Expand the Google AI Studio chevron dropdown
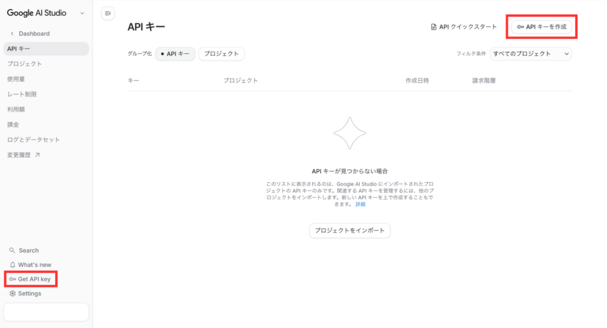This screenshot has height=328, width=607. tap(82, 13)
